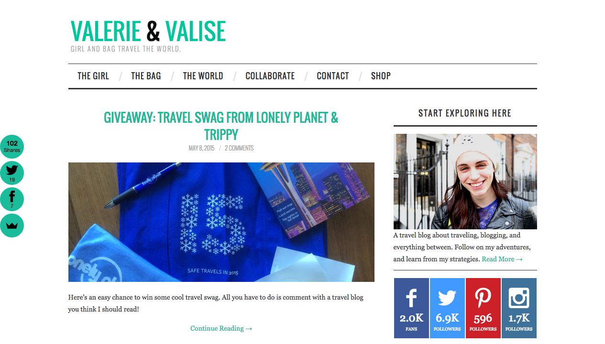Open The Girl menu item
This screenshot has width=605, height=344.
click(x=93, y=76)
